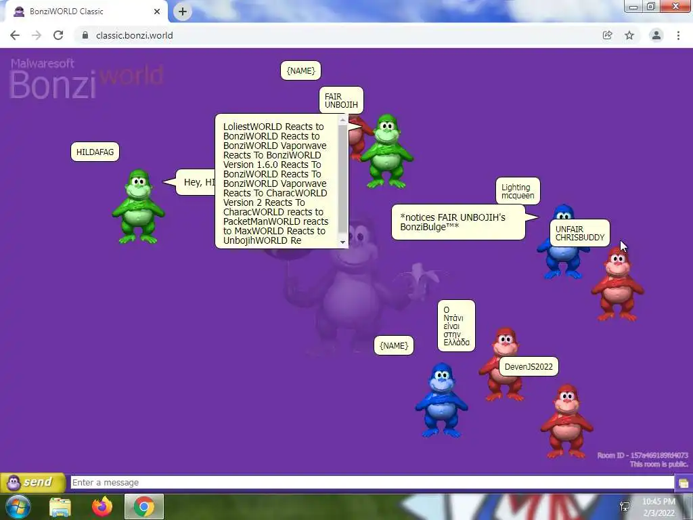Click the DevenJS2022 name tag
693x520 pixels.
point(529,366)
